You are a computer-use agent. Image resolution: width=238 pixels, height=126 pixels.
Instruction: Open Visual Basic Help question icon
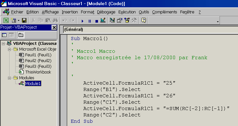point(143,20)
